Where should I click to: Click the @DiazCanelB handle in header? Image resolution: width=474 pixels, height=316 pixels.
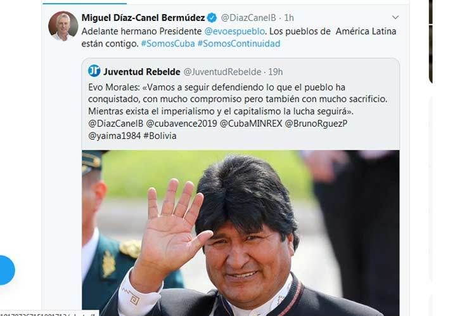click(248, 18)
